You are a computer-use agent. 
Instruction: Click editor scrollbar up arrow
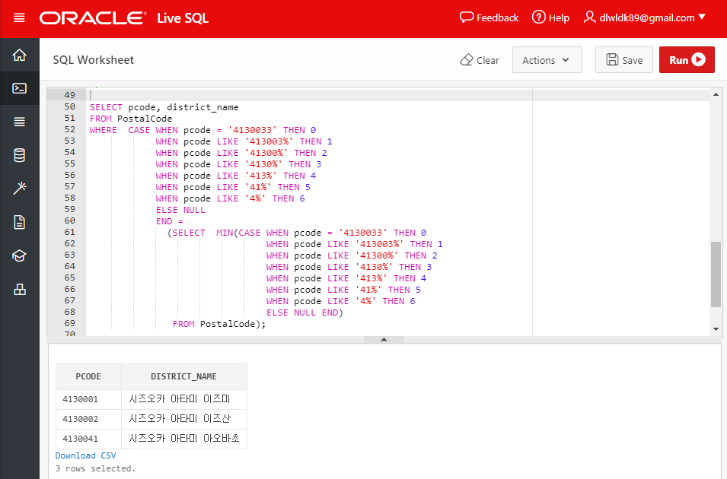pyautogui.click(x=716, y=94)
